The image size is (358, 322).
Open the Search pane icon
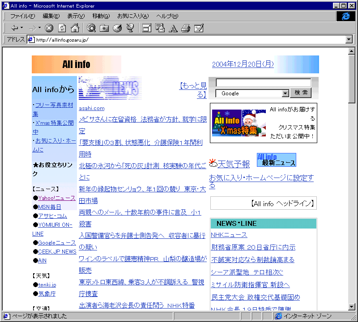[91, 28]
